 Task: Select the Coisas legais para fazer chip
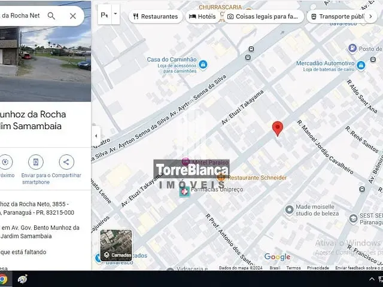(x=263, y=16)
